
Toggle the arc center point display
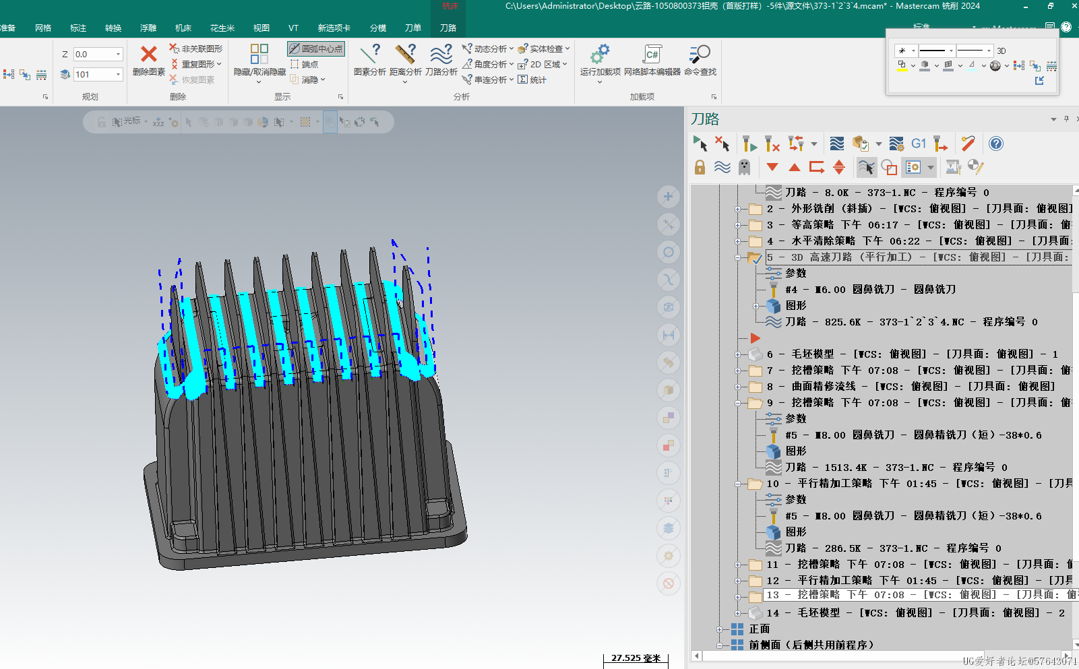pos(316,49)
